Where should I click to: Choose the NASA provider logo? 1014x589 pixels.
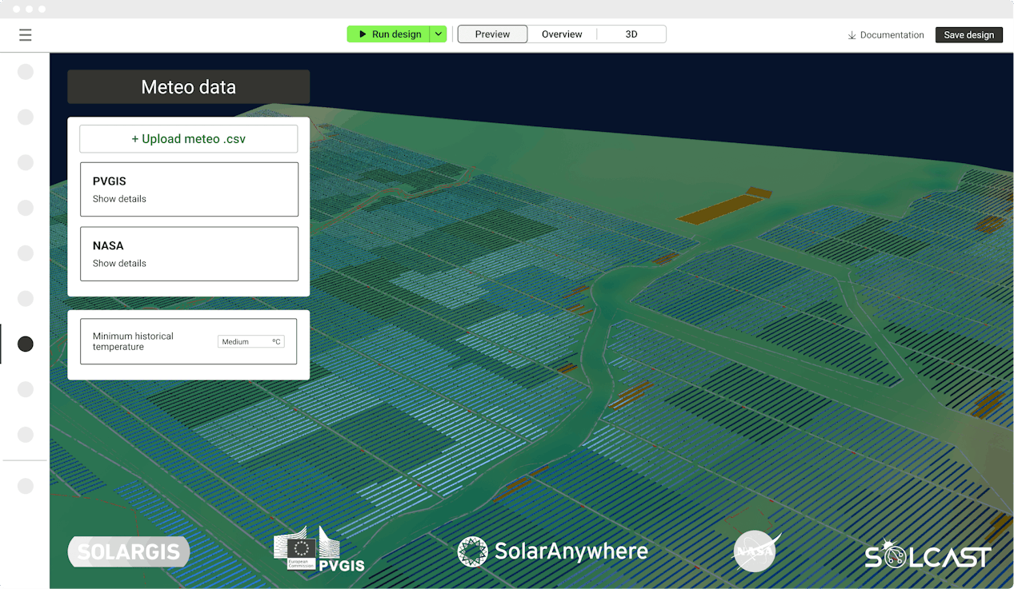point(755,551)
